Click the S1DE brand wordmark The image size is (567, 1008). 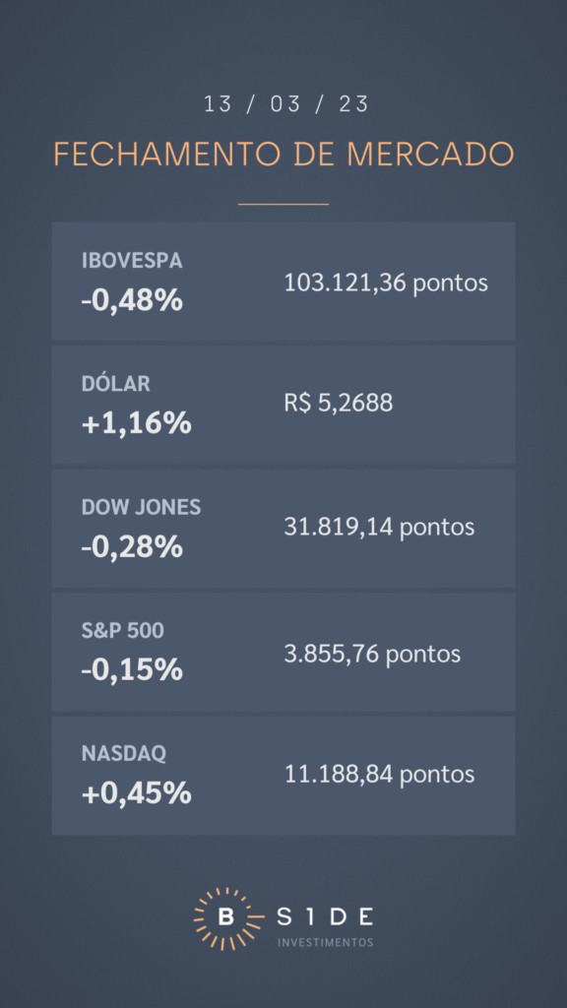[x=325, y=917]
